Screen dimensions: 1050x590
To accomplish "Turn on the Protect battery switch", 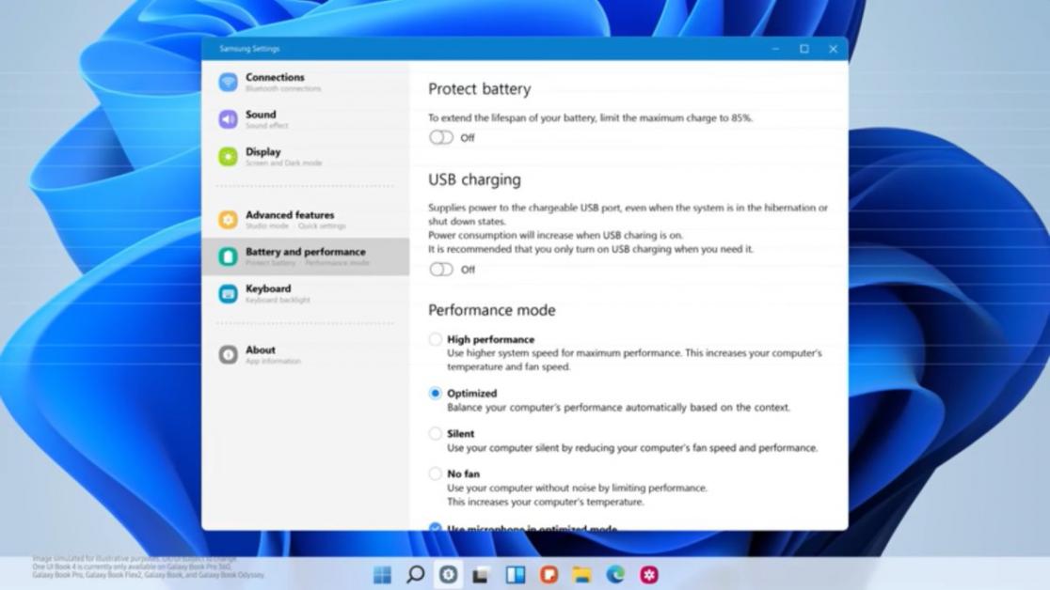I will [x=441, y=137].
